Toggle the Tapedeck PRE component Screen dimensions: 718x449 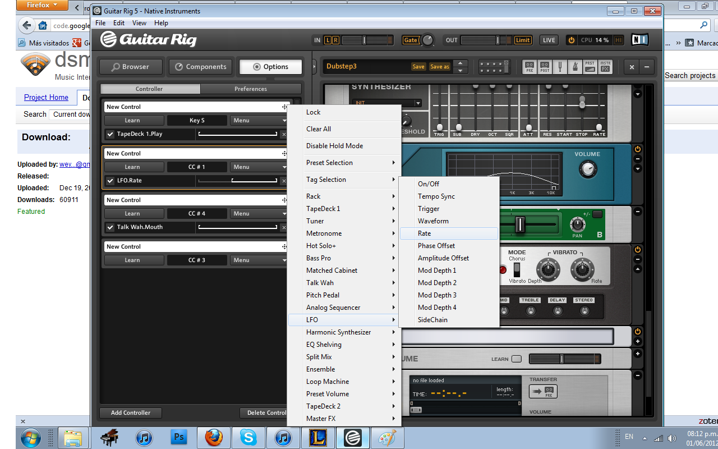[x=530, y=67]
